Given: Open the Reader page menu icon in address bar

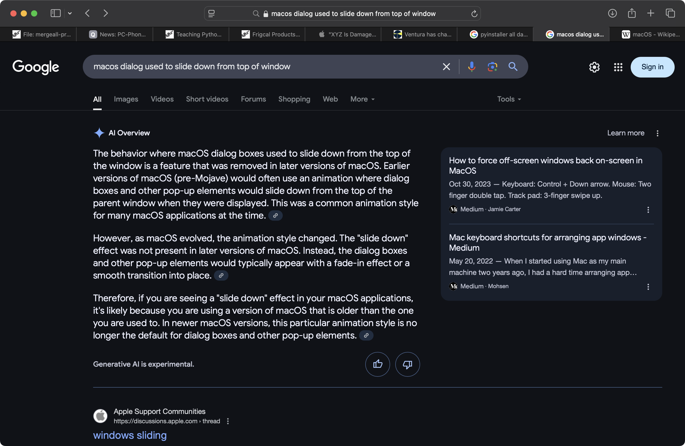Looking at the screenshot, I should [x=211, y=13].
